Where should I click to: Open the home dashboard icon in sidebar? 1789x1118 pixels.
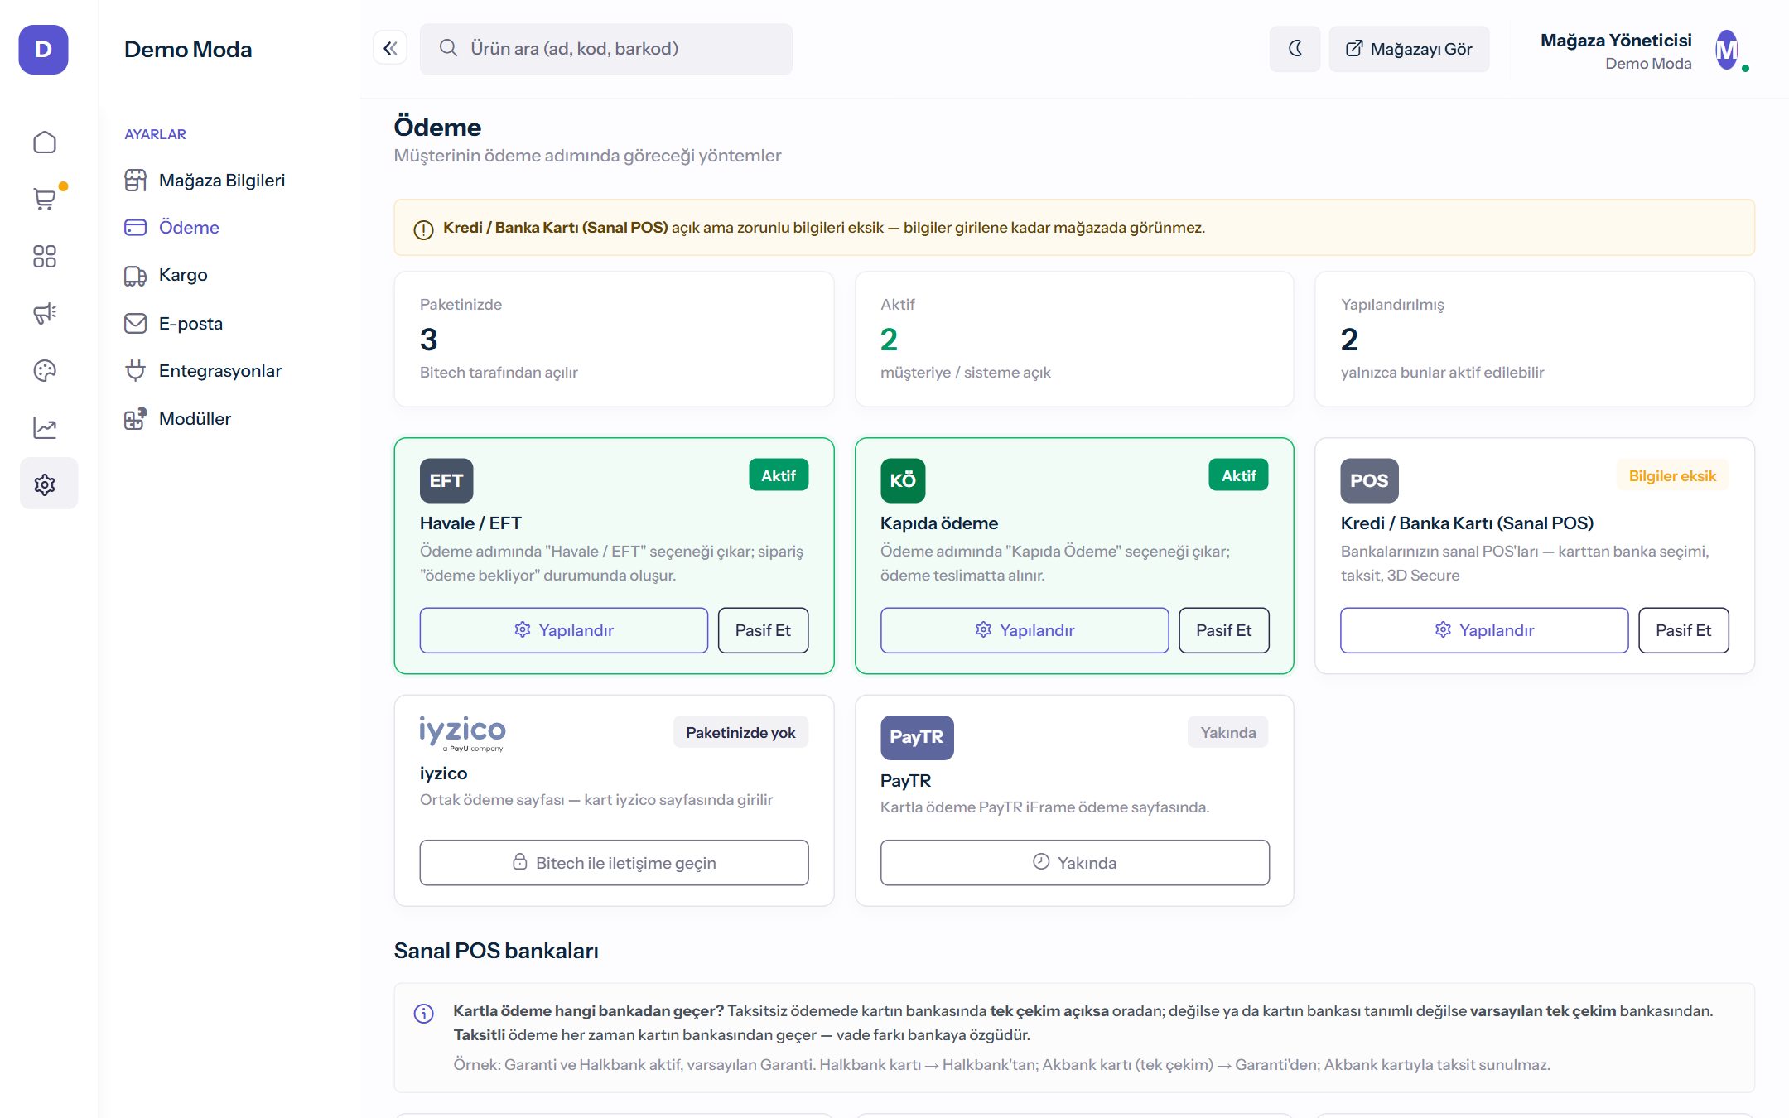point(45,142)
